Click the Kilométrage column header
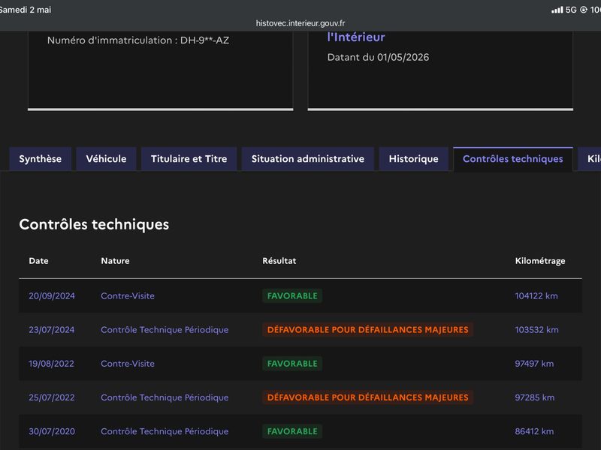The width and height of the screenshot is (601, 450). click(539, 261)
